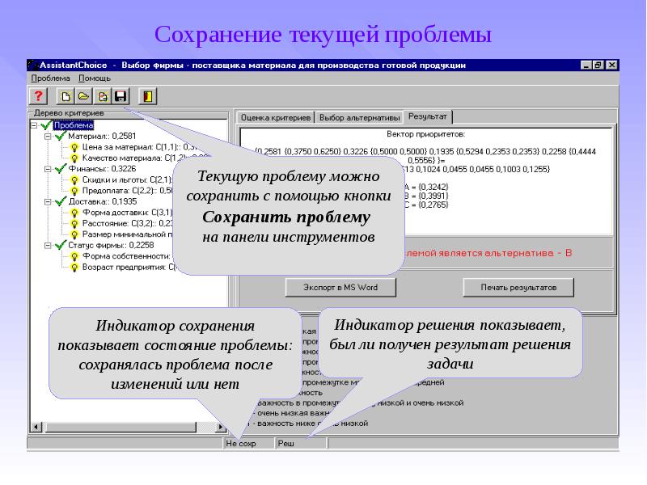Click the Реш status bar indicator

click(x=302, y=443)
